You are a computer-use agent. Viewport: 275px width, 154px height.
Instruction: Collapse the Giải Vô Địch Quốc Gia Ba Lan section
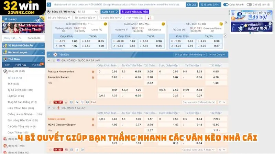coord(49,60)
